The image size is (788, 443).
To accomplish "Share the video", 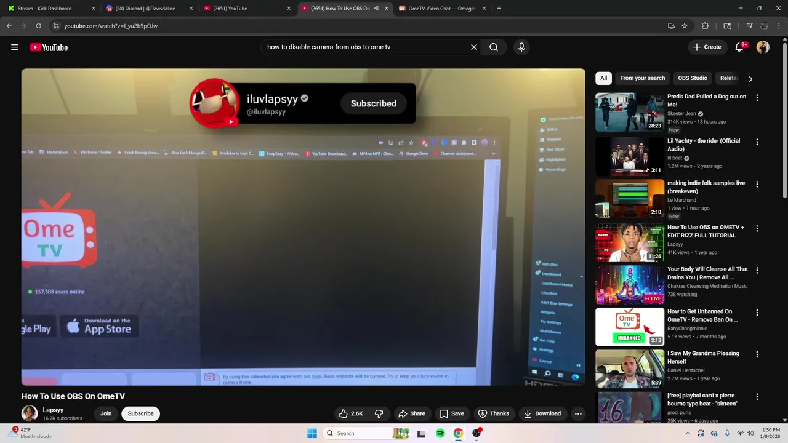I will pyautogui.click(x=411, y=413).
